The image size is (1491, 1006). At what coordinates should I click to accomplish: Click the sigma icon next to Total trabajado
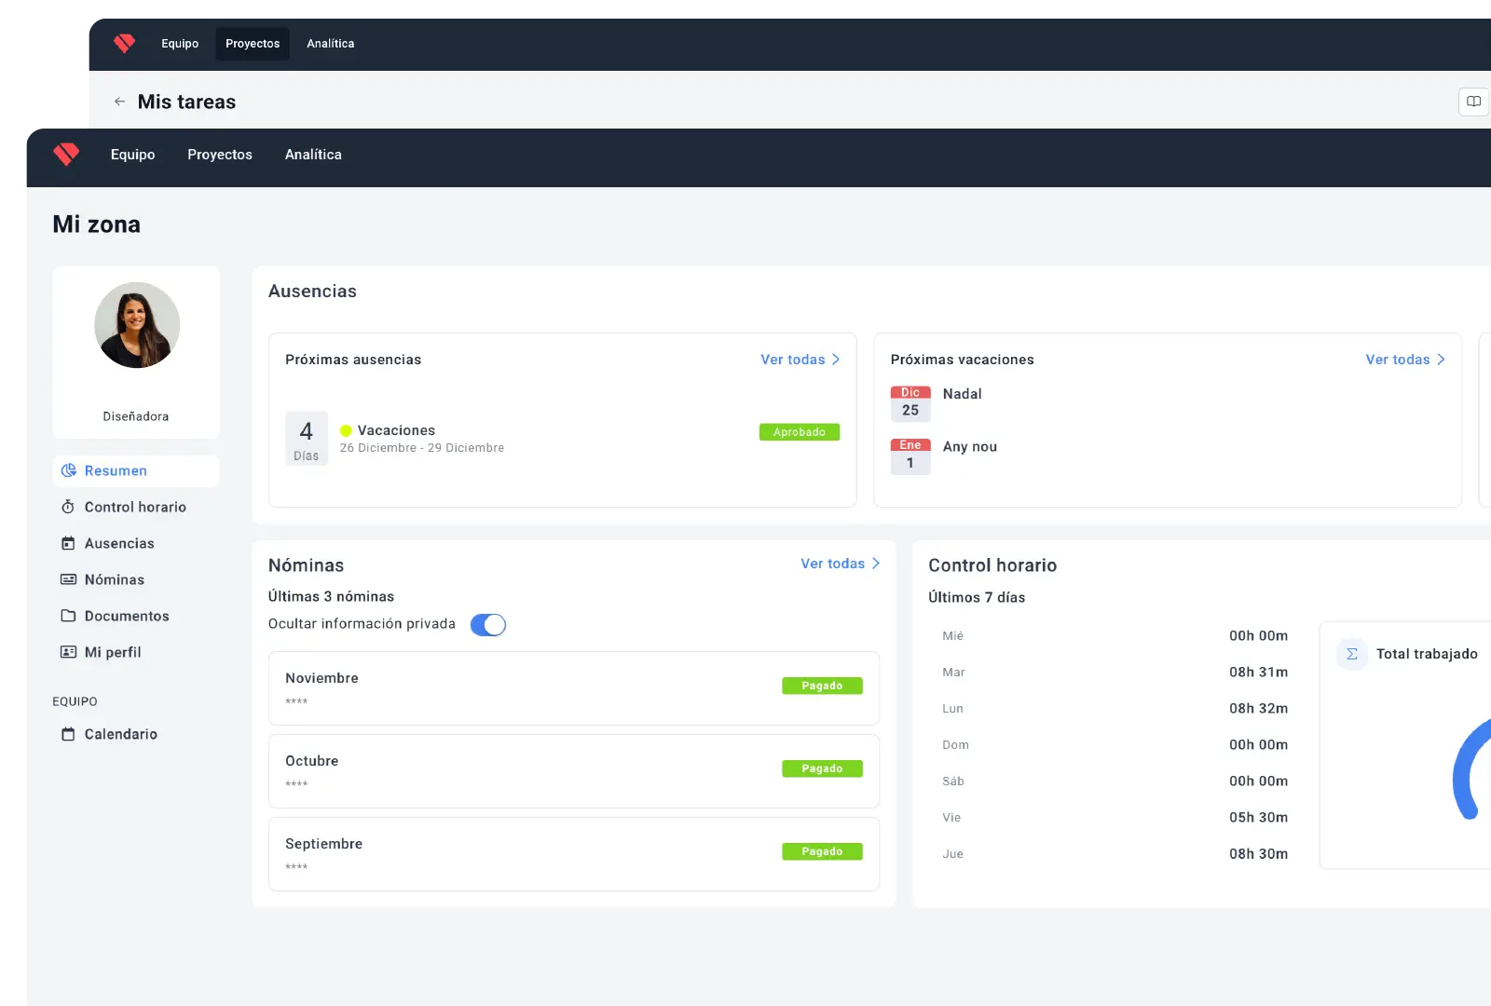1352,654
